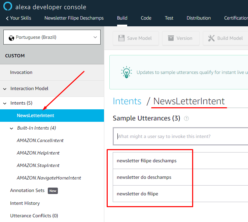This screenshot has width=248, height=222.
Task: Click the Intents breadcrumb link
Action: click(127, 101)
